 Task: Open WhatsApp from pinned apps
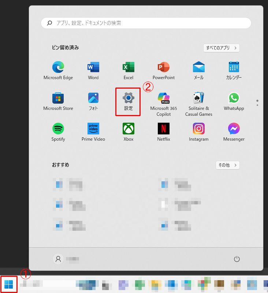[x=234, y=101]
